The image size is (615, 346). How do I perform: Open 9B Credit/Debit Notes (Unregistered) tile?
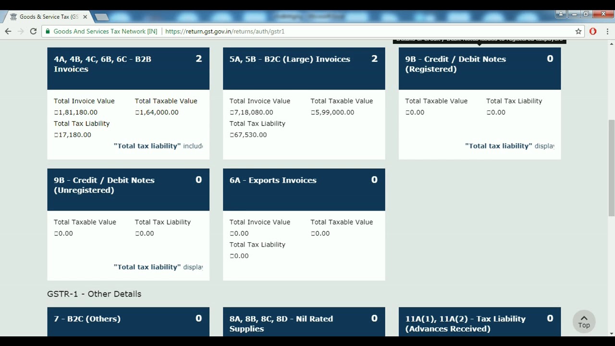point(128,189)
